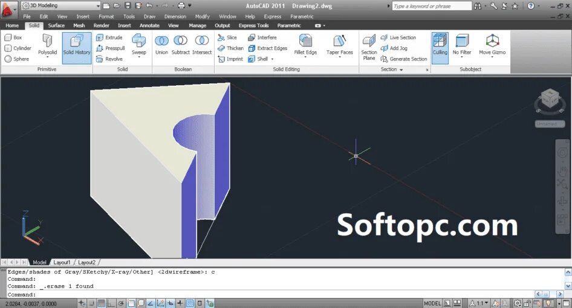572x308 pixels.
Task: Switch to the Mesh ribbon tab
Action: 79,25
